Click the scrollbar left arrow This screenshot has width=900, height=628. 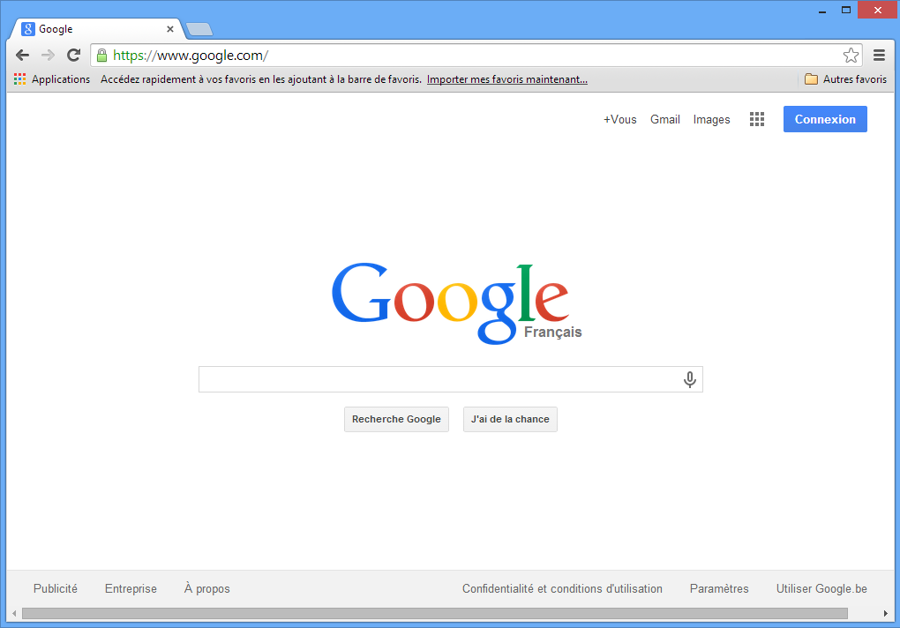14,614
